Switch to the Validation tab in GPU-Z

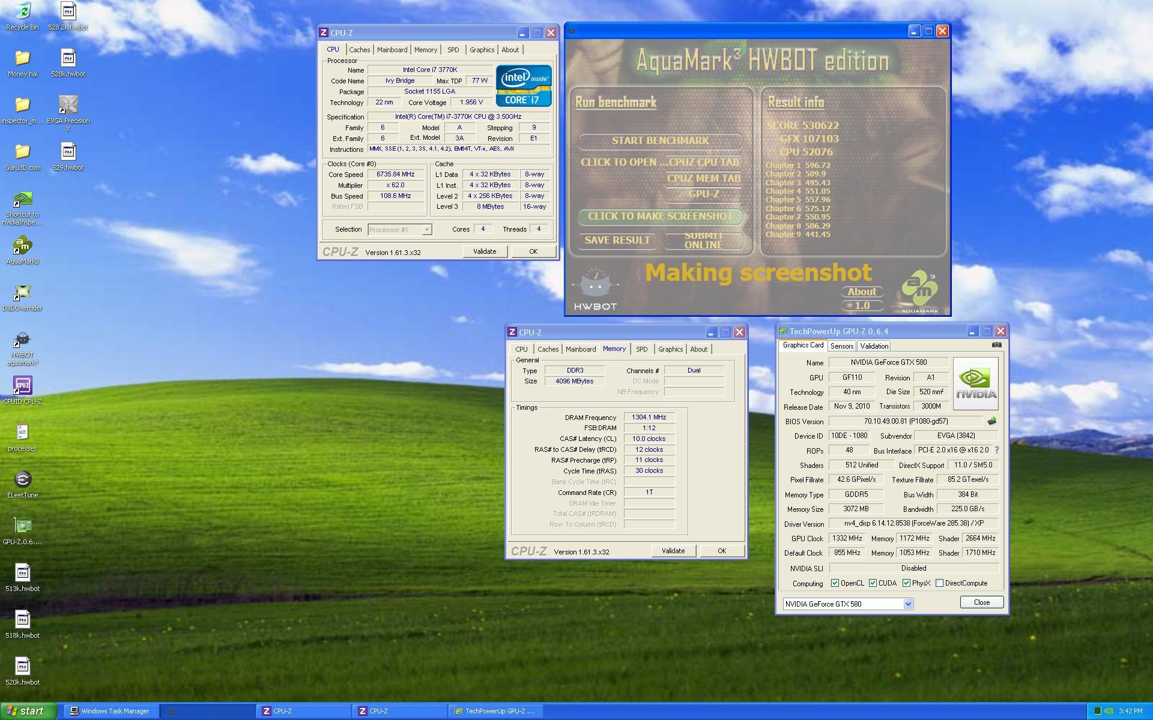[x=874, y=346]
